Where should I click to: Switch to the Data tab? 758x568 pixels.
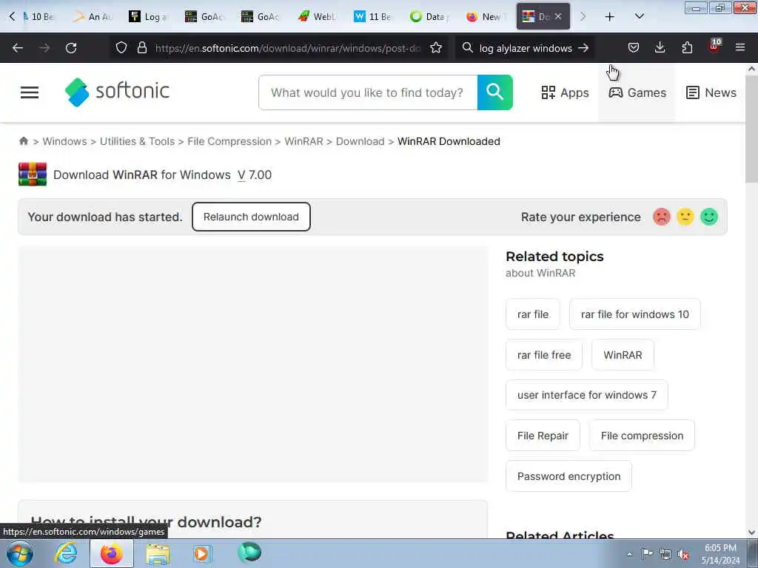pyautogui.click(x=429, y=17)
